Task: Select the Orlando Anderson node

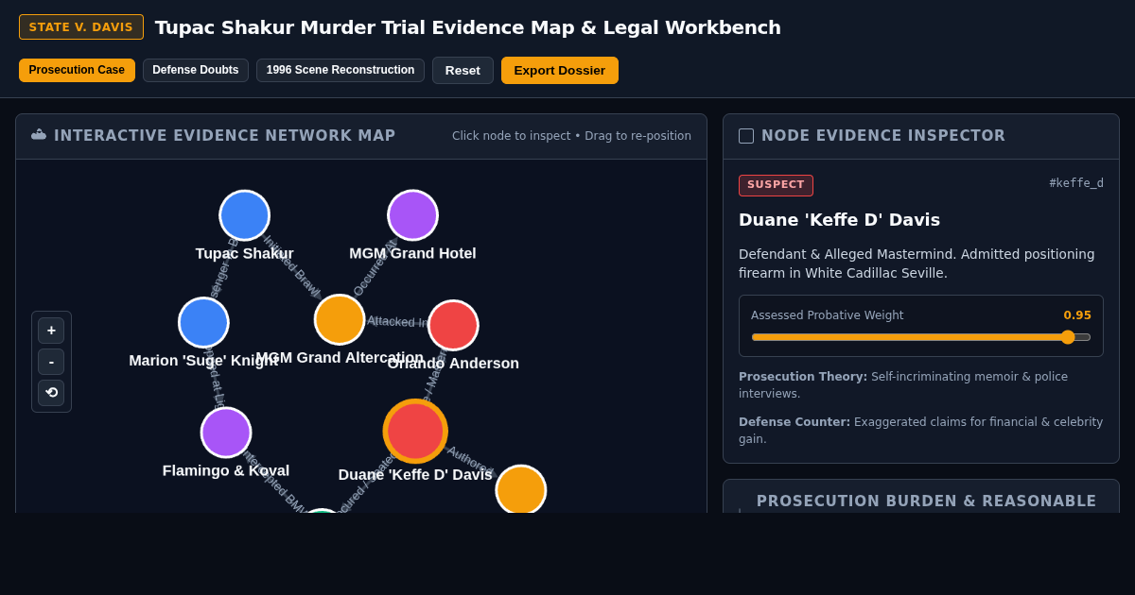Action: [453, 325]
